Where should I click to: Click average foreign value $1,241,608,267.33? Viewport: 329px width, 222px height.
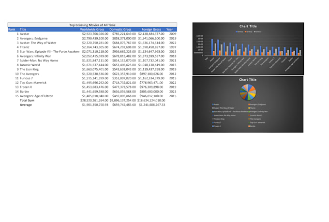coord(152,105)
